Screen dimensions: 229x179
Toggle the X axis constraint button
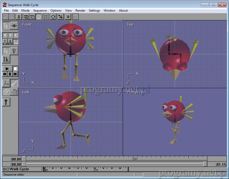[5, 35]
